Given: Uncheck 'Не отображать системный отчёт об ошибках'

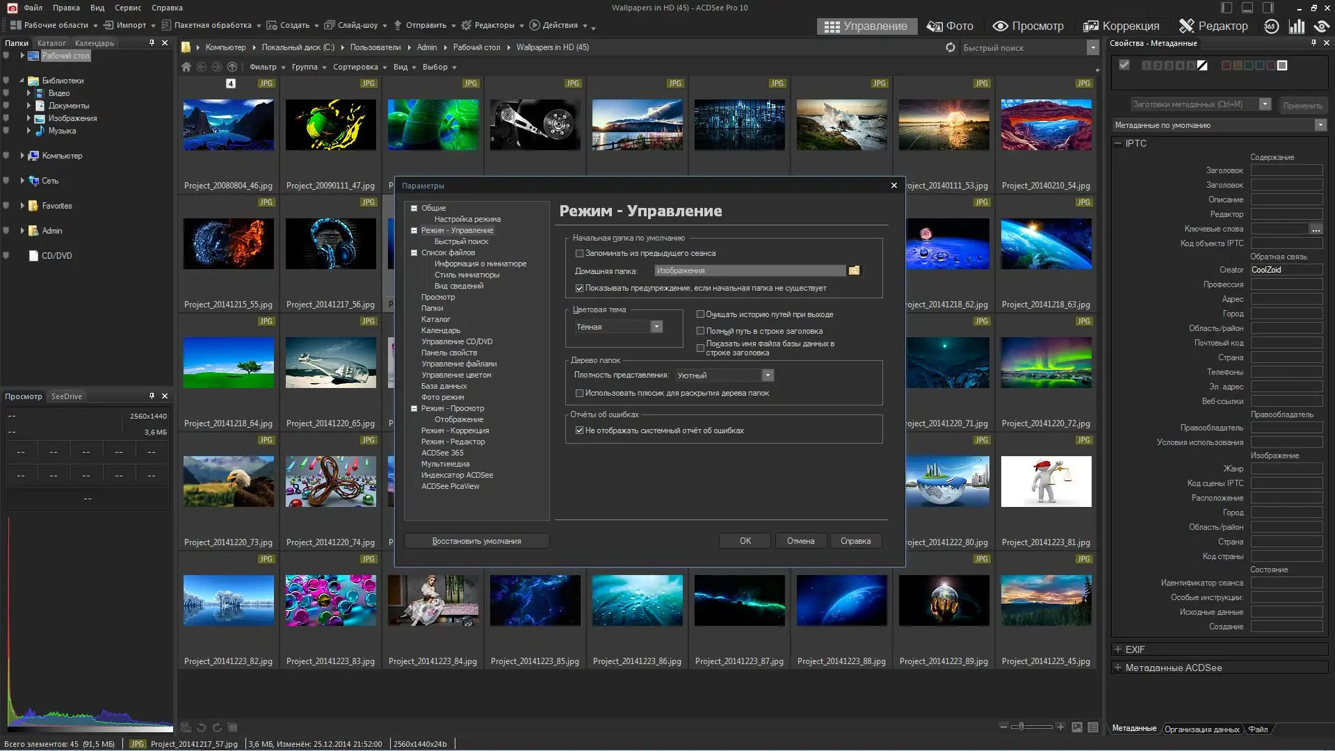Looking at the screenshot, I should [x=579, y=430].
